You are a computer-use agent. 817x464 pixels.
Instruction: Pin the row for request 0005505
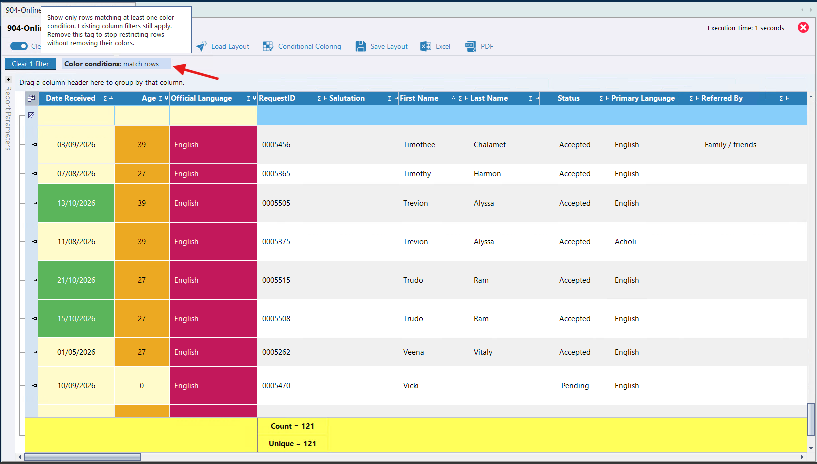click(35, 203)
